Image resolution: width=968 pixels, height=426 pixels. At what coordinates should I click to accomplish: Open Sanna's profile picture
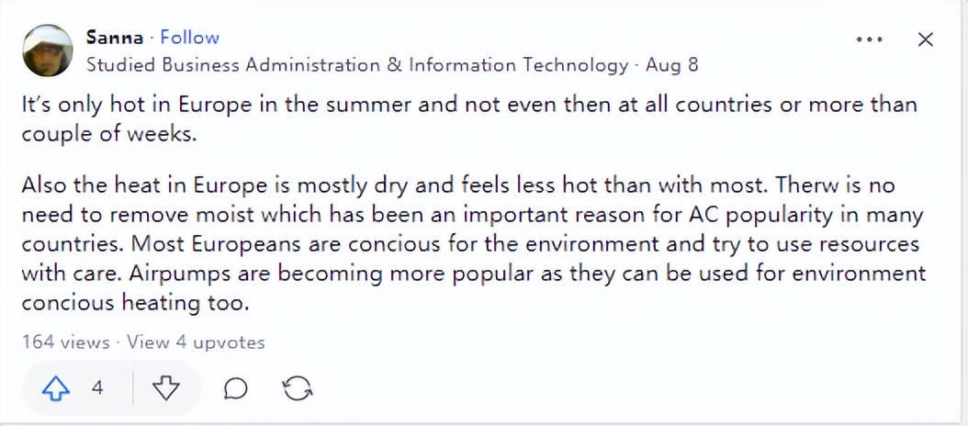click(x=48, y=50)
